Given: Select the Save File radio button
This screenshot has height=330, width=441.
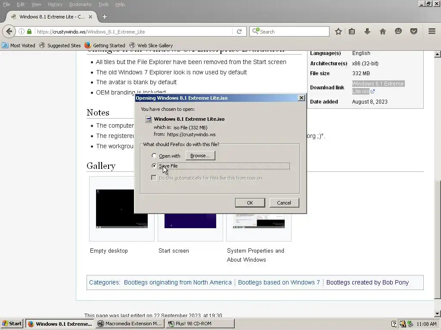Looking at the screenshot, I should tap(154, 165).
